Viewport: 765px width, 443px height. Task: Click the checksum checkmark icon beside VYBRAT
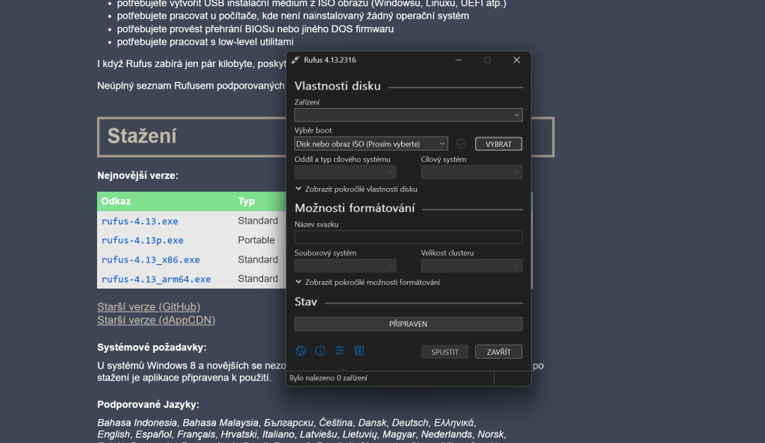tap(461, 144)
